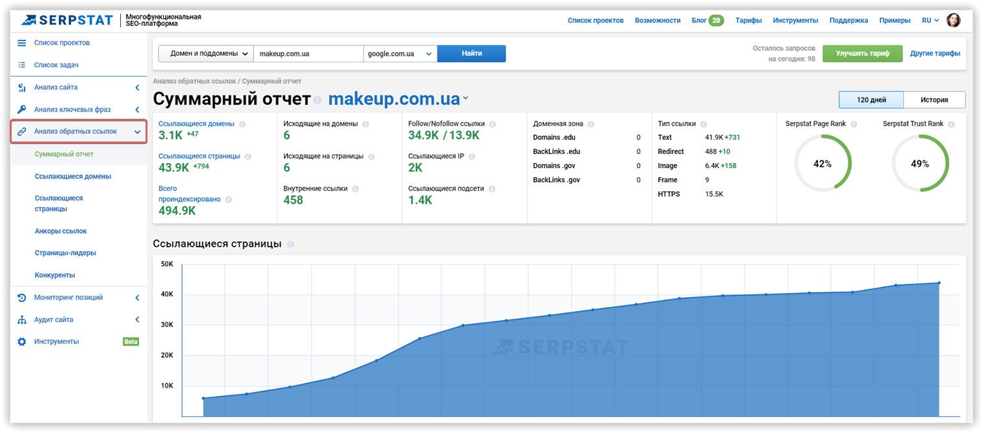
Task: Click the 458 internal links value
Action: point(294,200)
